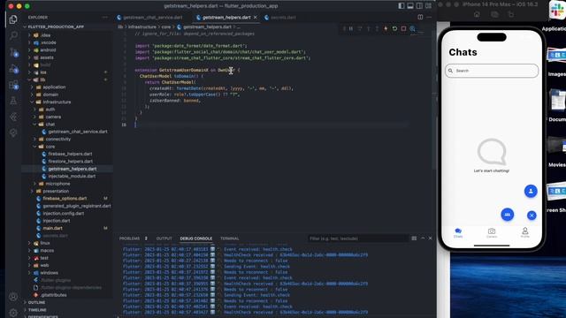566x318 pixels.
Task: Click Step Into in debug toolbar
Action: pyautogui.click(x=368, y=28)
